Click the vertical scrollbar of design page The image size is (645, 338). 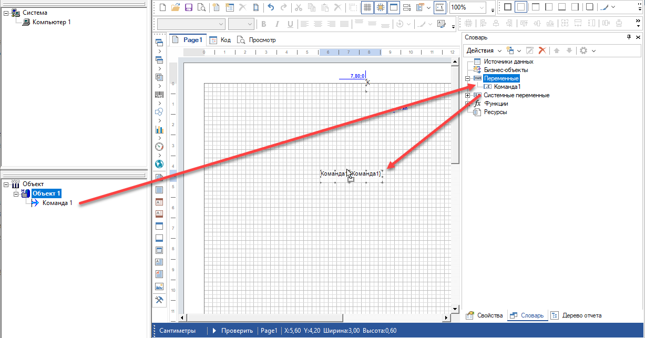455,115
